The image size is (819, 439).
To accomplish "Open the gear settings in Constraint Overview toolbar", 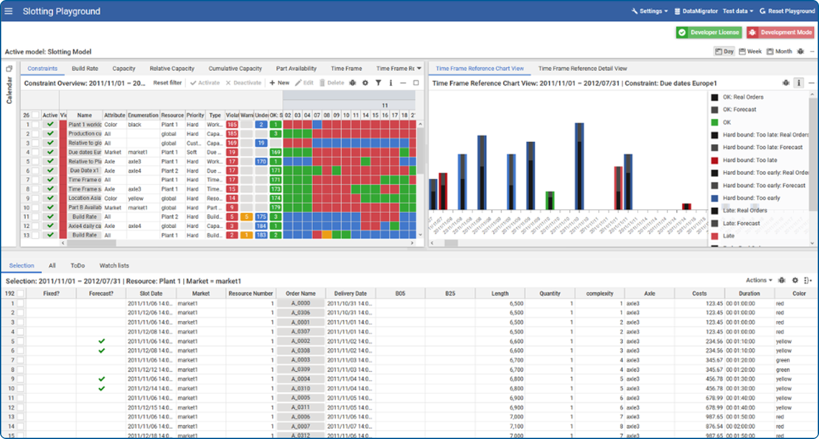I will 365,82.
